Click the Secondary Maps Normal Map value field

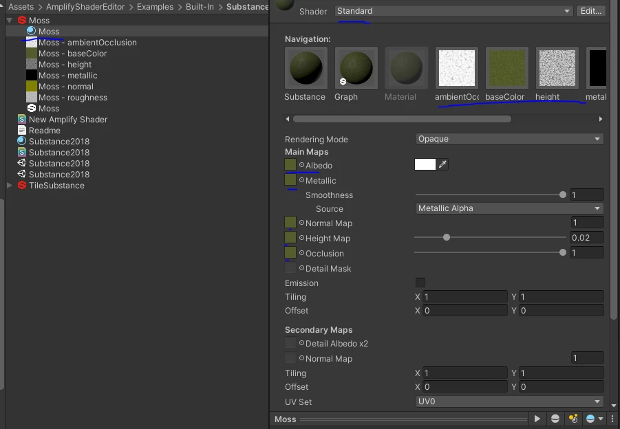[x=587, y=358]
